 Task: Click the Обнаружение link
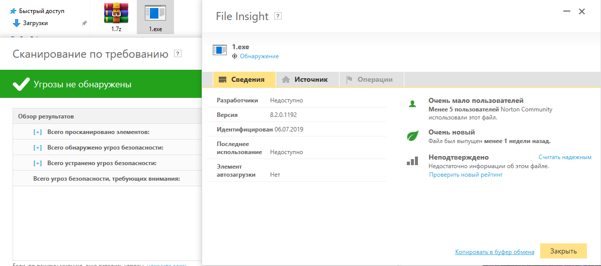[259, 56]
